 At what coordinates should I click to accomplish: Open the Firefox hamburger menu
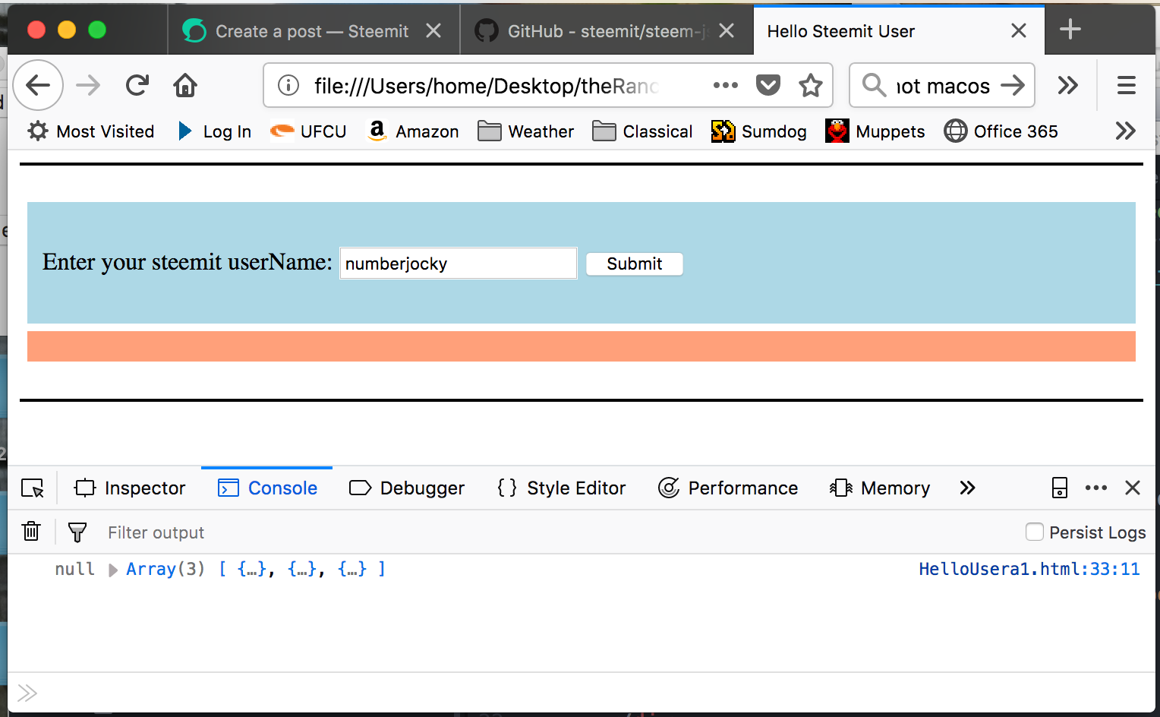1127,85
